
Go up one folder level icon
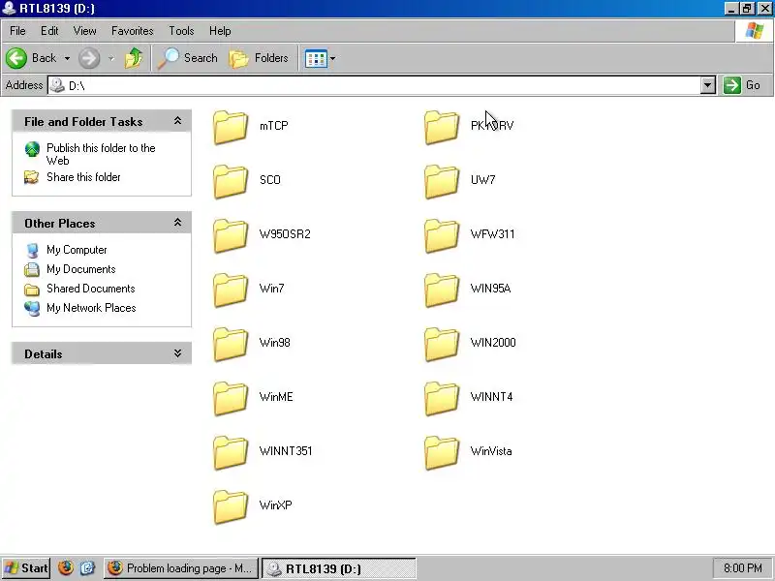pos(134,58)
